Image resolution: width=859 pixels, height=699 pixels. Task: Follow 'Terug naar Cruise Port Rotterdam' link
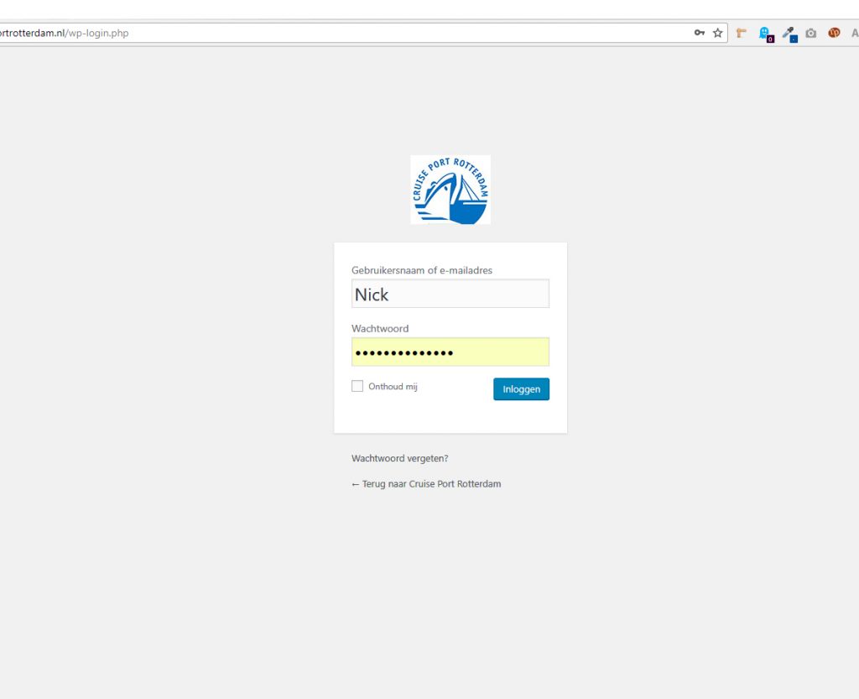pos(426,484)
